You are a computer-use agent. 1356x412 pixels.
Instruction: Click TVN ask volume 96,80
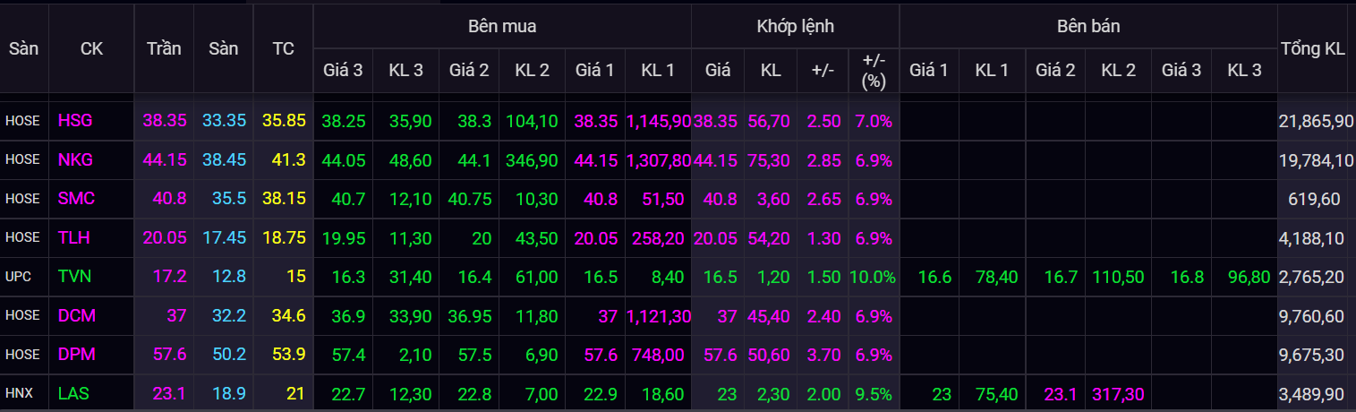coord(1249,277)
